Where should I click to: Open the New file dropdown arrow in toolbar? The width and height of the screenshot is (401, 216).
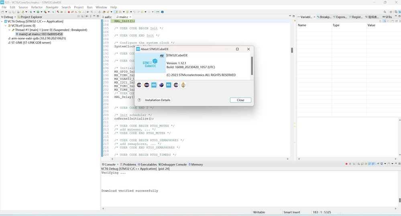tap(6, 12)
